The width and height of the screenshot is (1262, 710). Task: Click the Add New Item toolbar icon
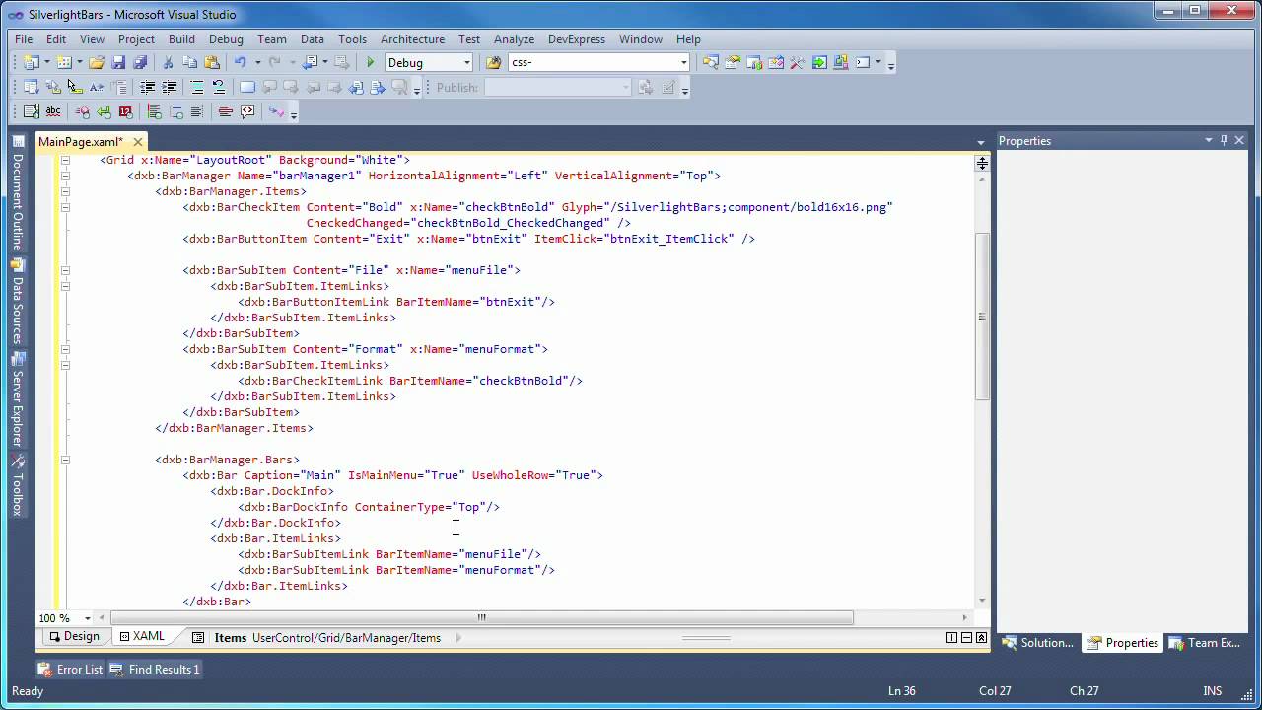[x=64, y=62]
